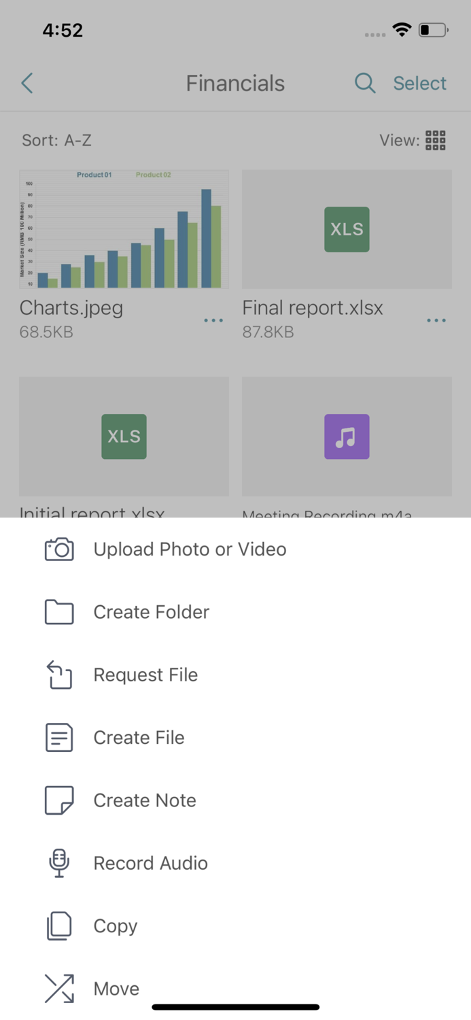Choose Request File from the menu
Screen dimensions: 471x1020
tap(145, 675)
